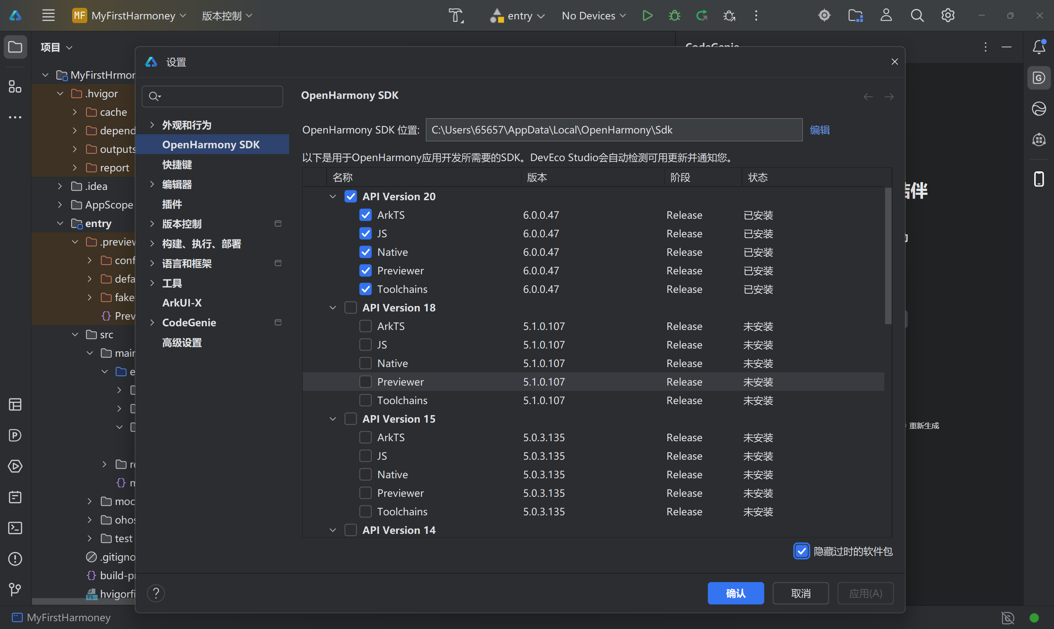
Task: Click the Debug bug icon
Action: coord(674,16)
